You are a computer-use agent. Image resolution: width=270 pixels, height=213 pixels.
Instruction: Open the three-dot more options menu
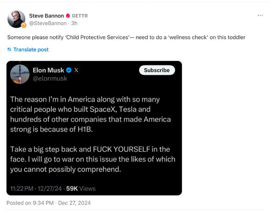(260, 16)
